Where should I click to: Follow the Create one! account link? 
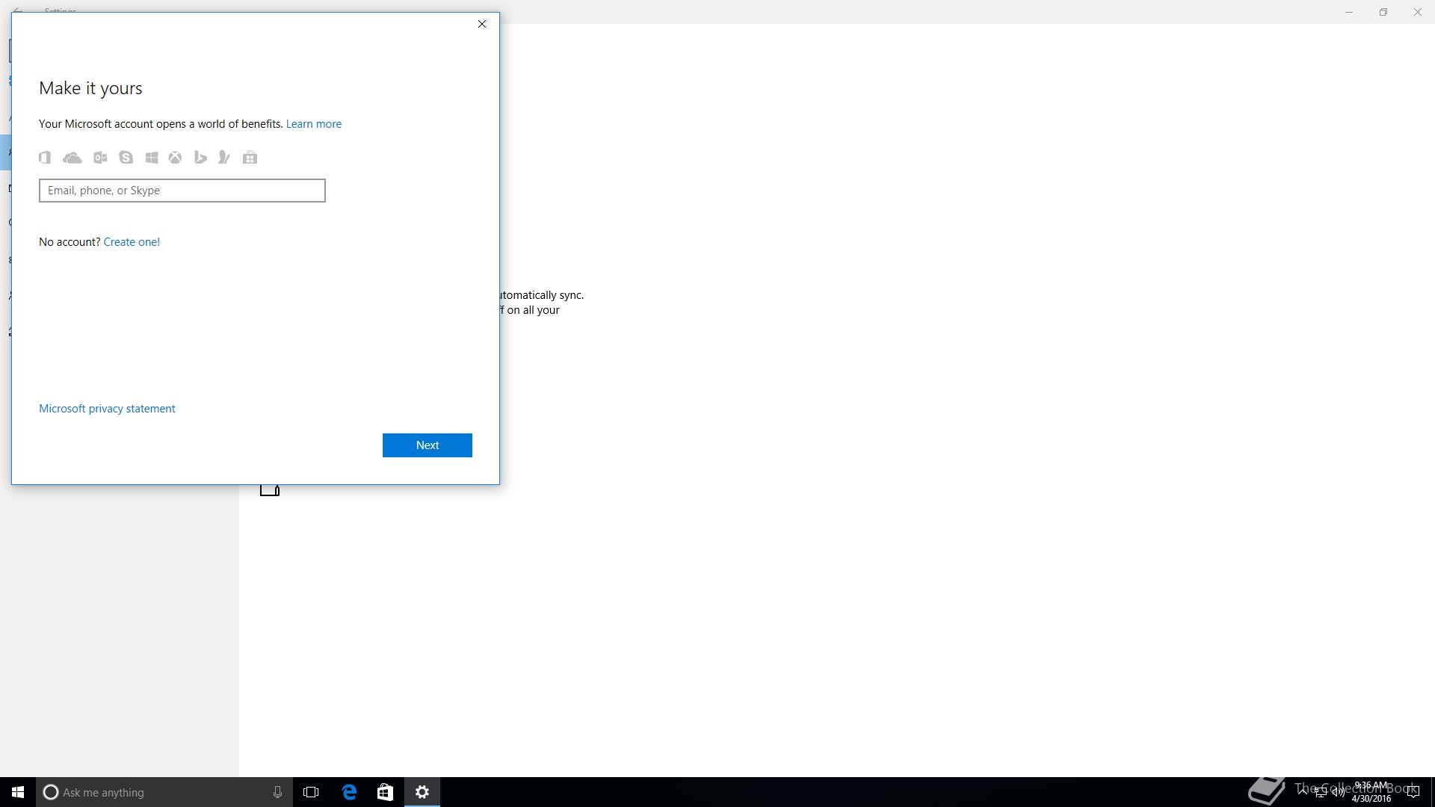(x=132, y=242)
